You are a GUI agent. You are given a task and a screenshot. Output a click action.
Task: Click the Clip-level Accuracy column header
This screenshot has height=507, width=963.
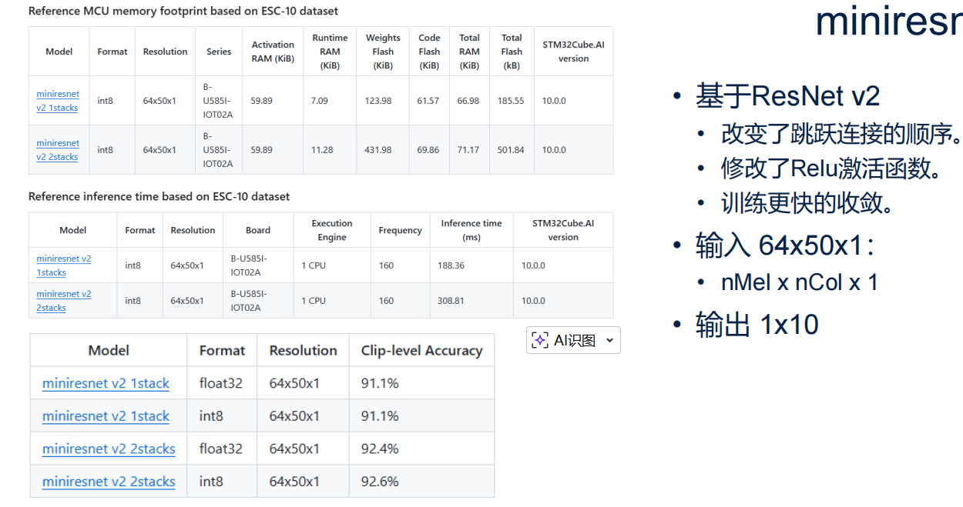(x=421, y=351)
